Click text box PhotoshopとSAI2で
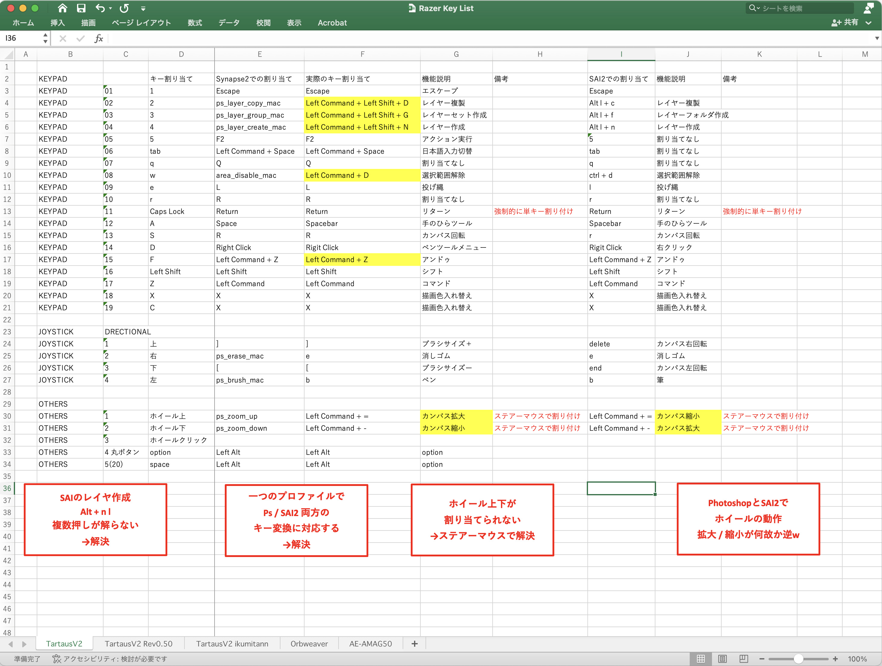 pos(748,519)
